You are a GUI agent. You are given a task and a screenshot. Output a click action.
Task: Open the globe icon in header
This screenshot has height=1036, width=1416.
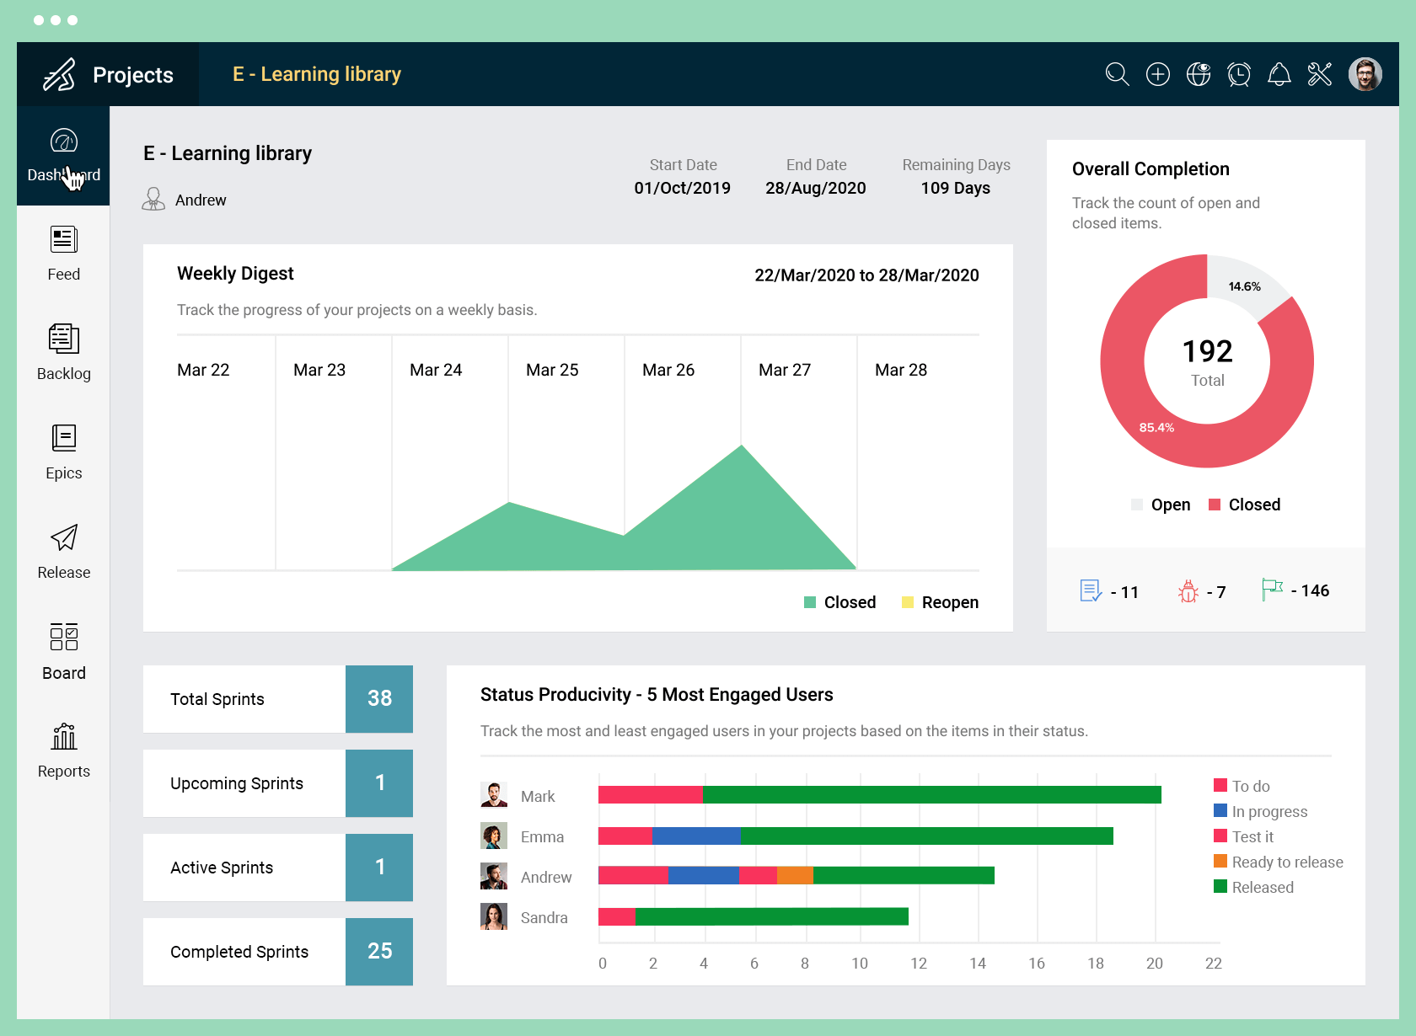[1199, 74]
